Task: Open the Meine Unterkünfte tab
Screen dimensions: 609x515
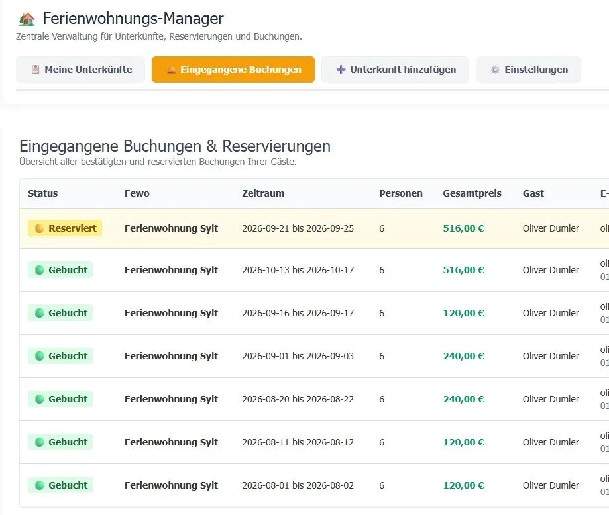Action: click(x=80, y=70)
